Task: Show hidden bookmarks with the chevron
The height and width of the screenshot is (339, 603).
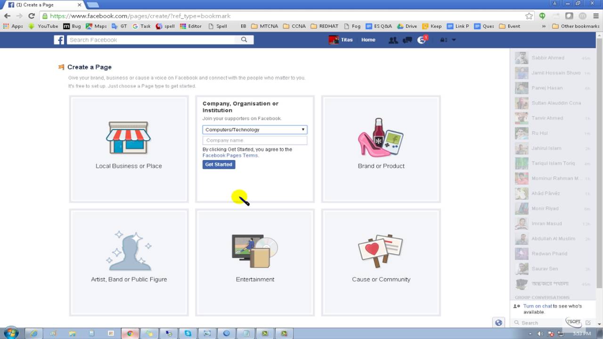Action: (544, 26)
